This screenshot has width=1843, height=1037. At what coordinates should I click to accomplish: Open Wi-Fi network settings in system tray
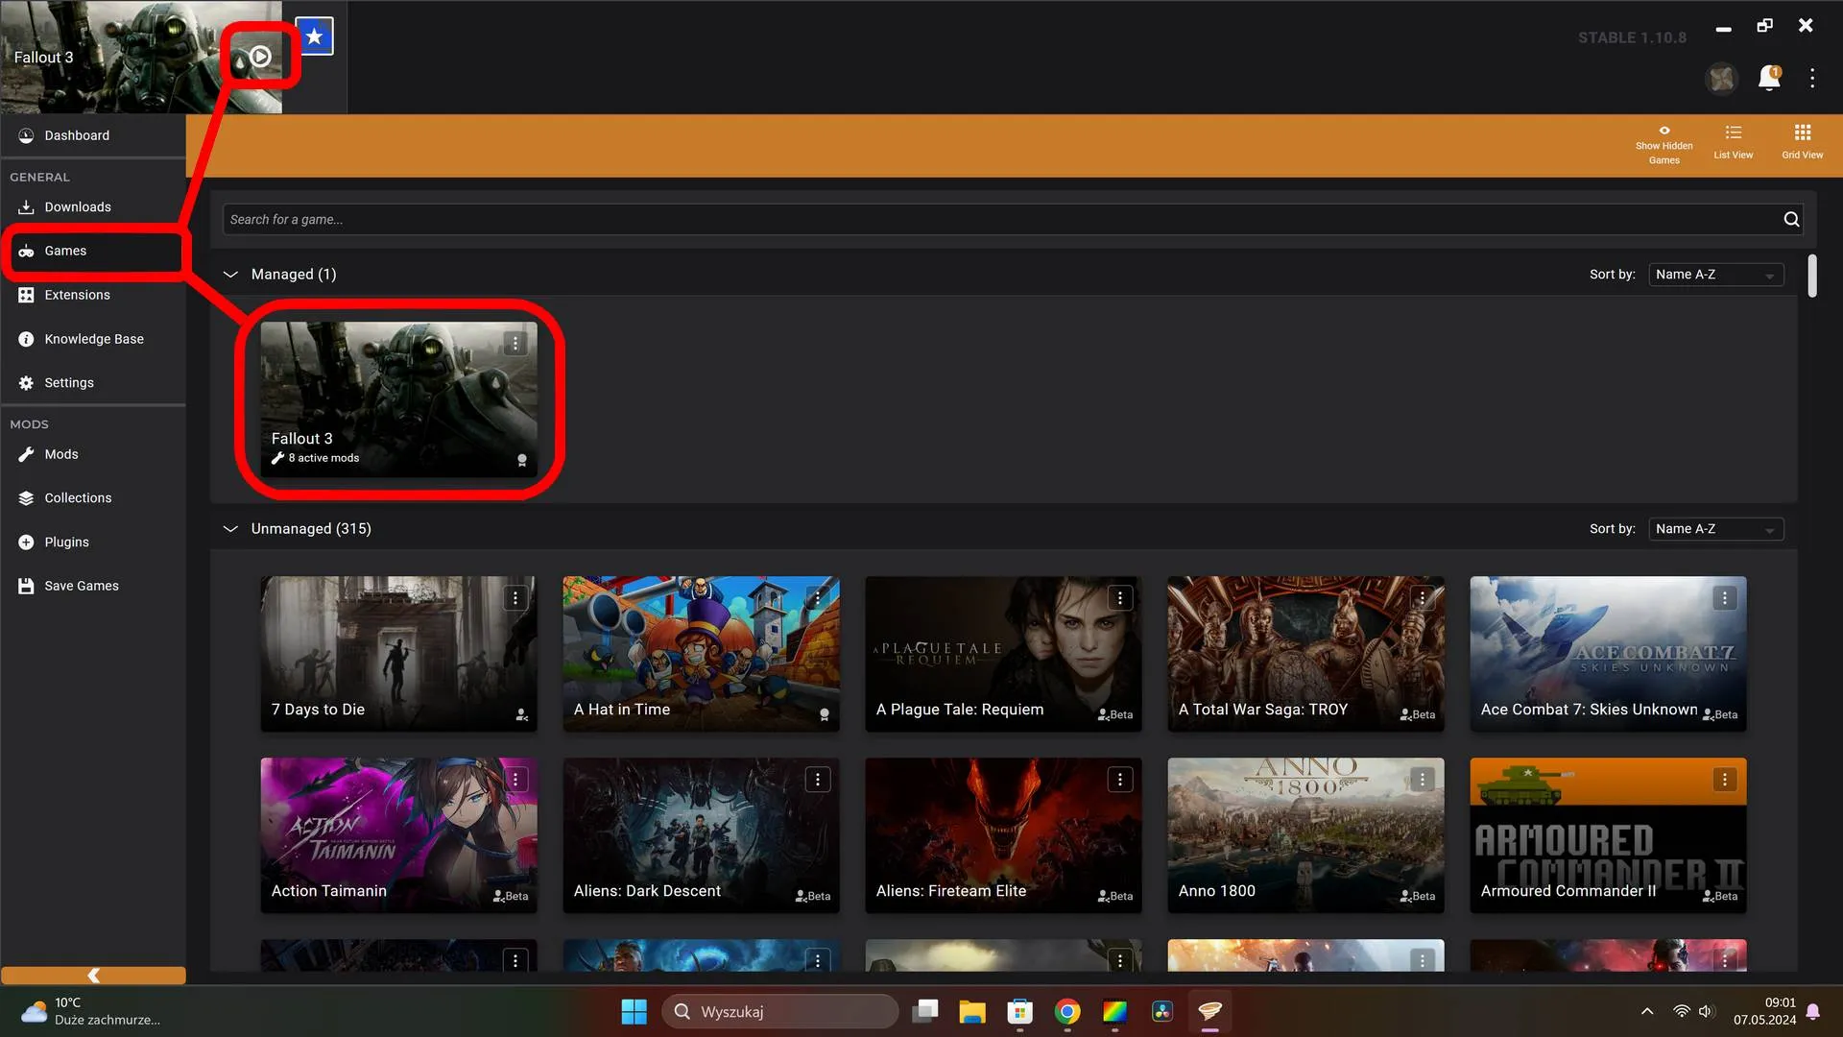click(1681, 1011)
